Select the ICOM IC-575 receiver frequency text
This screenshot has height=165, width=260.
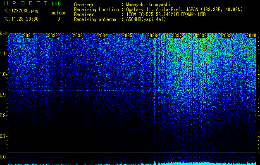tap(166, 14)
